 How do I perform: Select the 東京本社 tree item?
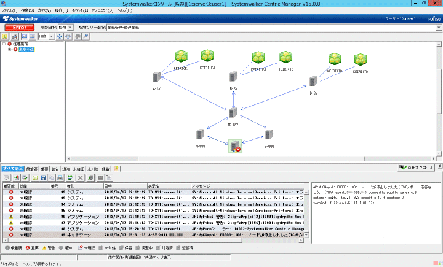point(26,49)
